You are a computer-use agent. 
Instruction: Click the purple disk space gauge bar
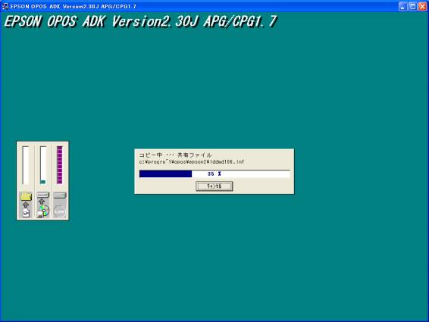pyautogui.click(x=60, y=165)
